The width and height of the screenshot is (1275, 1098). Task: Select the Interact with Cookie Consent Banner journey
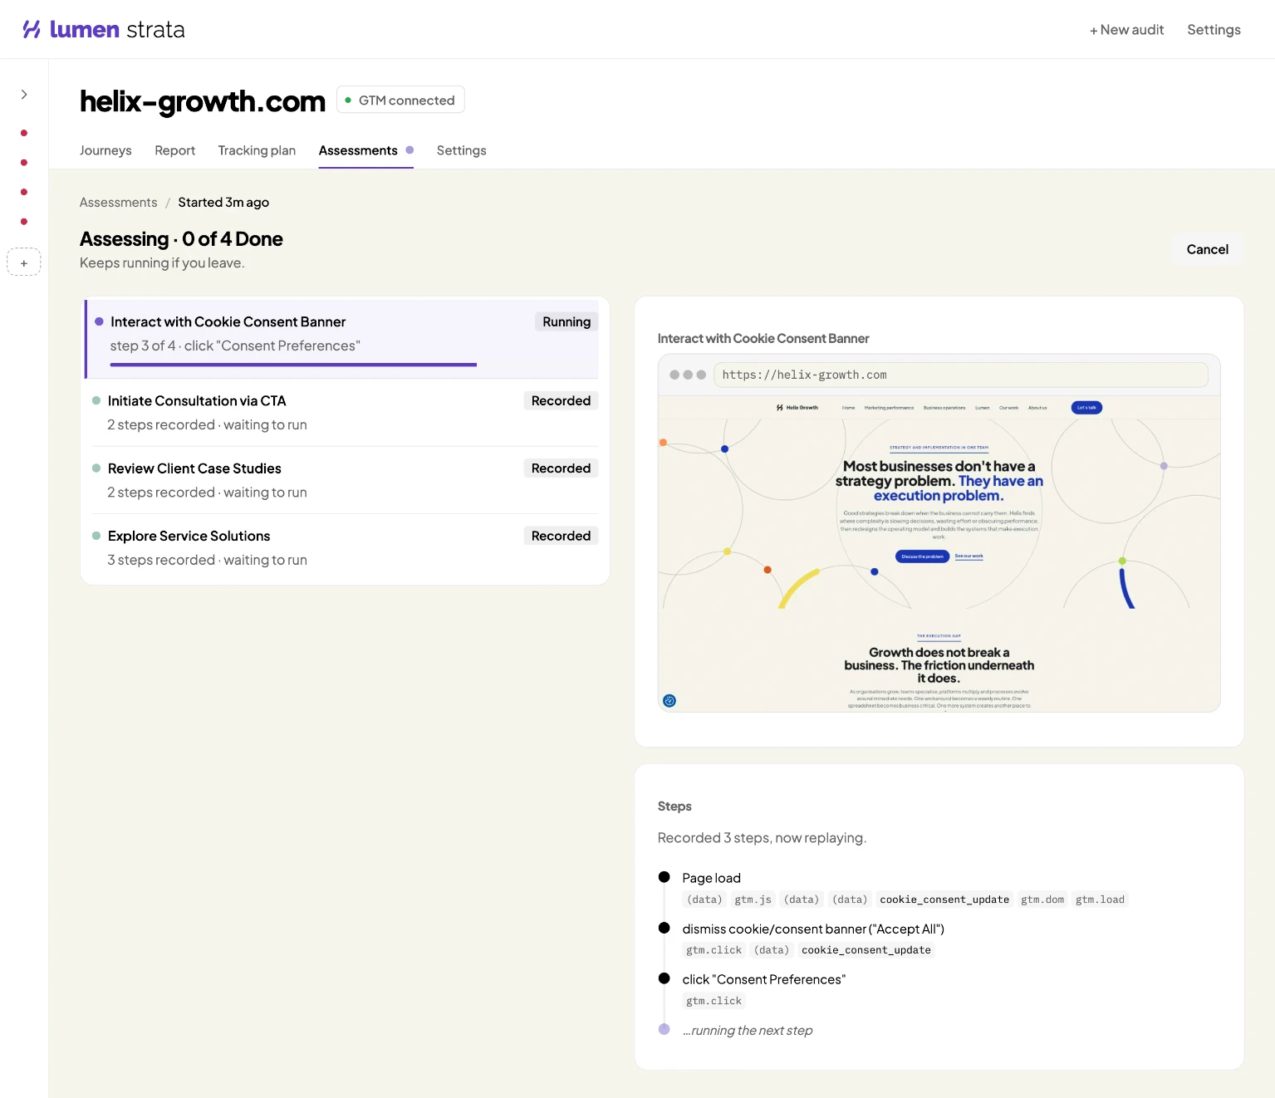342,339
